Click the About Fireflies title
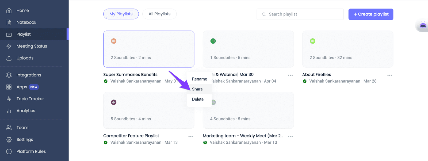The height and width of the screenshot is (161, 428). pyautogui.click(x=316, y=75)
